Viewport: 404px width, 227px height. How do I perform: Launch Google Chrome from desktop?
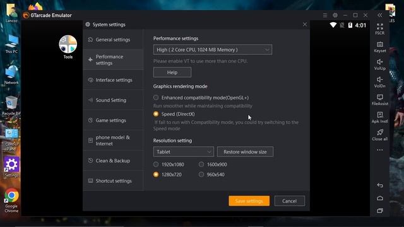[11, 201]
